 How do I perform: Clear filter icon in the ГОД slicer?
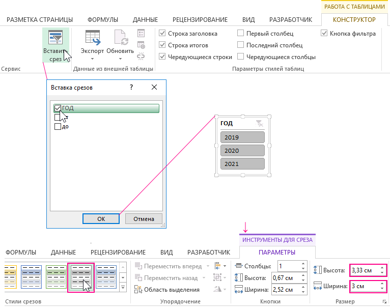(x=260, y=123)
